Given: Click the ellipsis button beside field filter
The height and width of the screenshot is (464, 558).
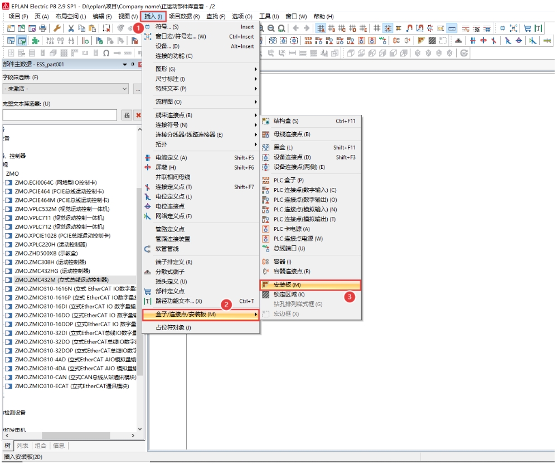Looking at the screenshot, I should 138,89.
